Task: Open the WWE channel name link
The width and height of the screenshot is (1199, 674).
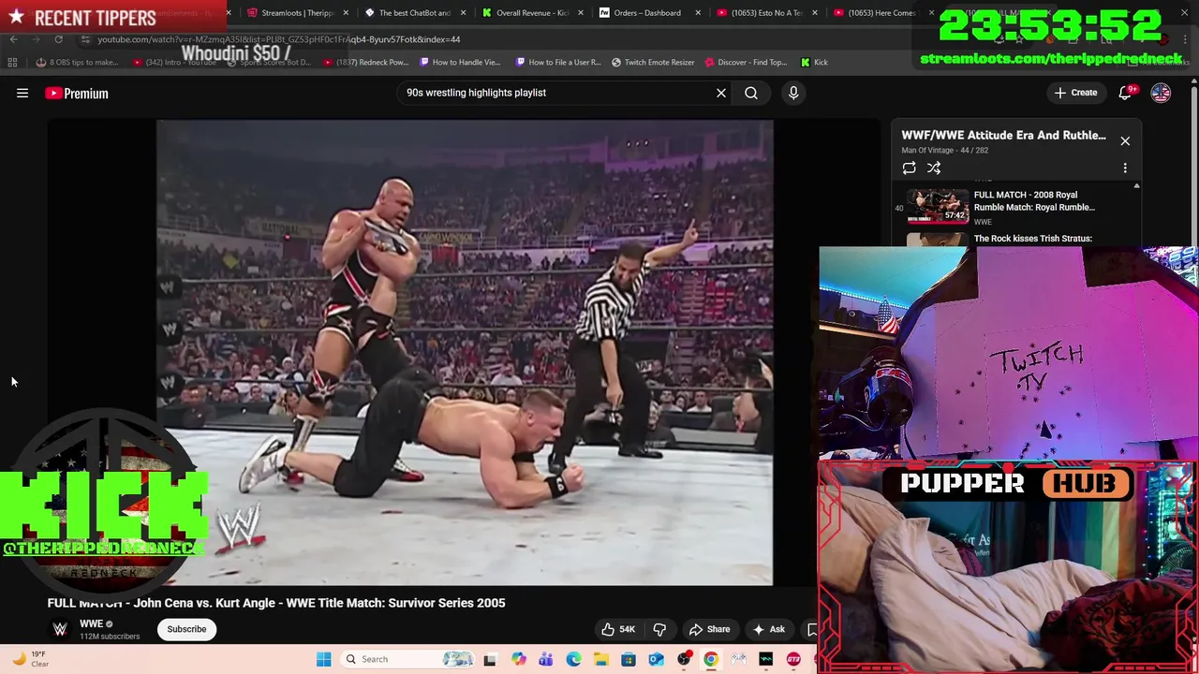Action: point(91,623)
